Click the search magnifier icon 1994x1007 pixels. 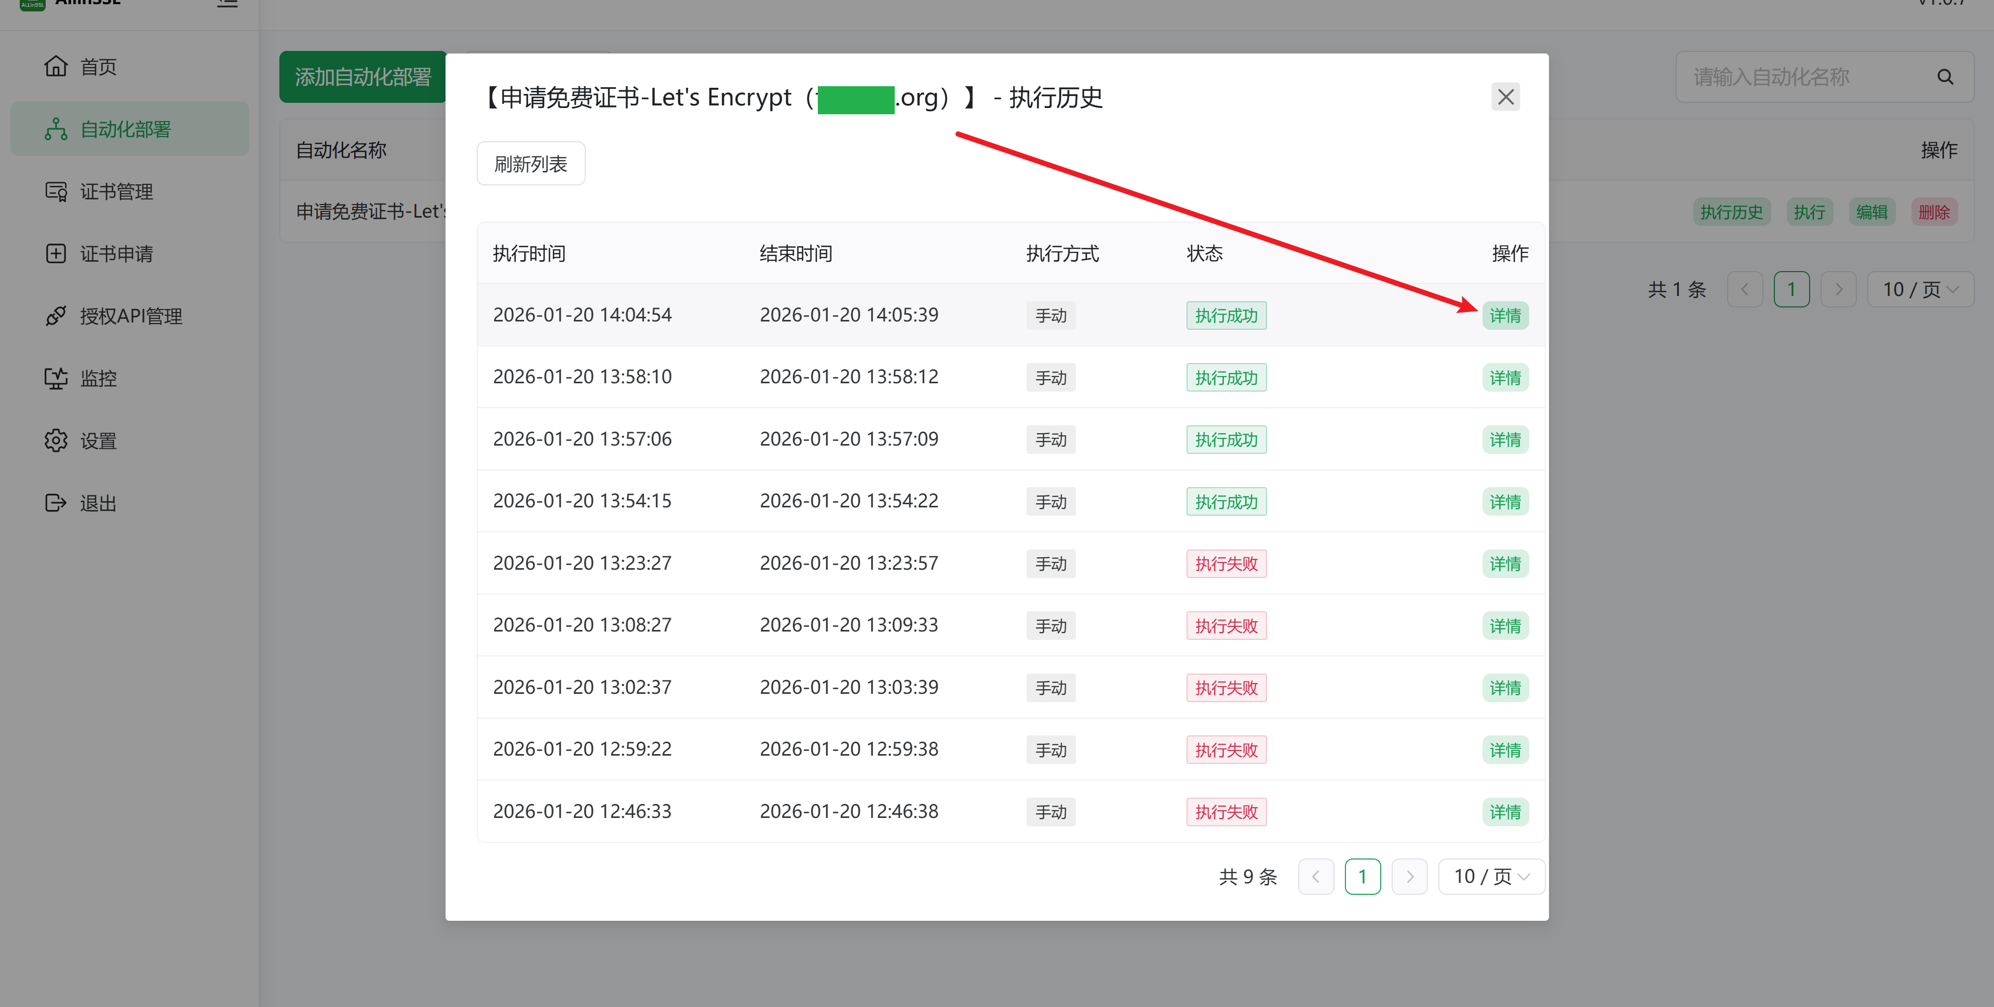(1945, 77)
